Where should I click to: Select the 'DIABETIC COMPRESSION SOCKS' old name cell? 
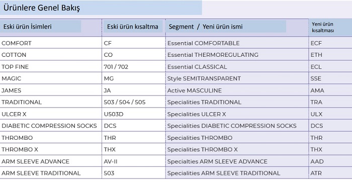click(x=51, y=126)
